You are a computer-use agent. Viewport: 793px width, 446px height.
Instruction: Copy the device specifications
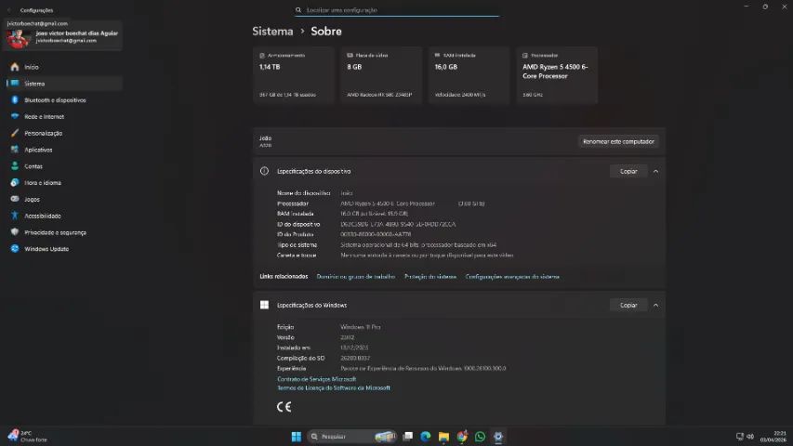(628, 171)
